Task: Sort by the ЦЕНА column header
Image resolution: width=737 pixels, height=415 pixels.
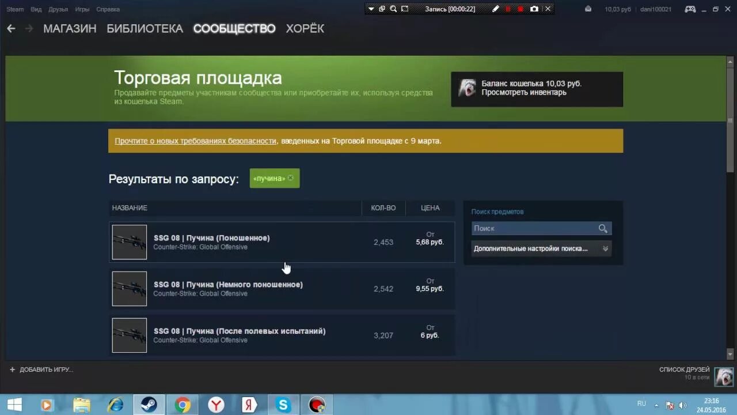Action: pyautogui.click(x=430, y=207)
